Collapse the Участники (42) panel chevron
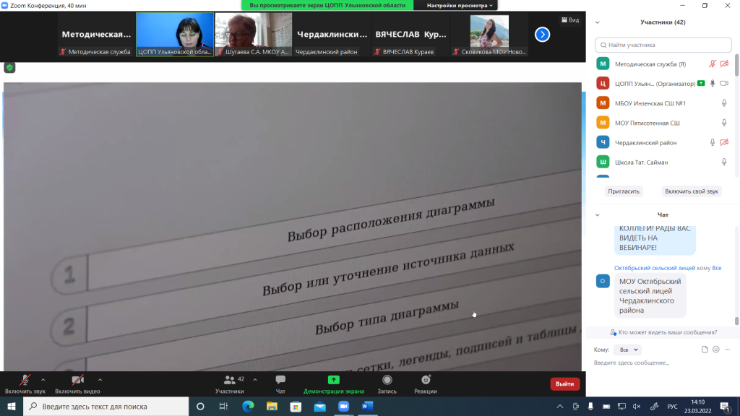 point(597,22)
